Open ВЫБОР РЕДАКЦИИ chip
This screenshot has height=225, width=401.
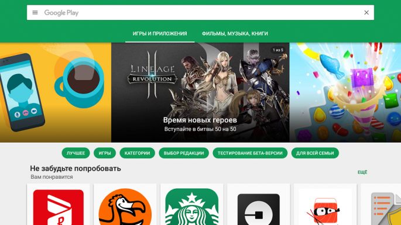tap(184, 153)
